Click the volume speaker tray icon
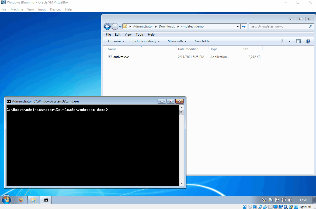 point(290,200)
